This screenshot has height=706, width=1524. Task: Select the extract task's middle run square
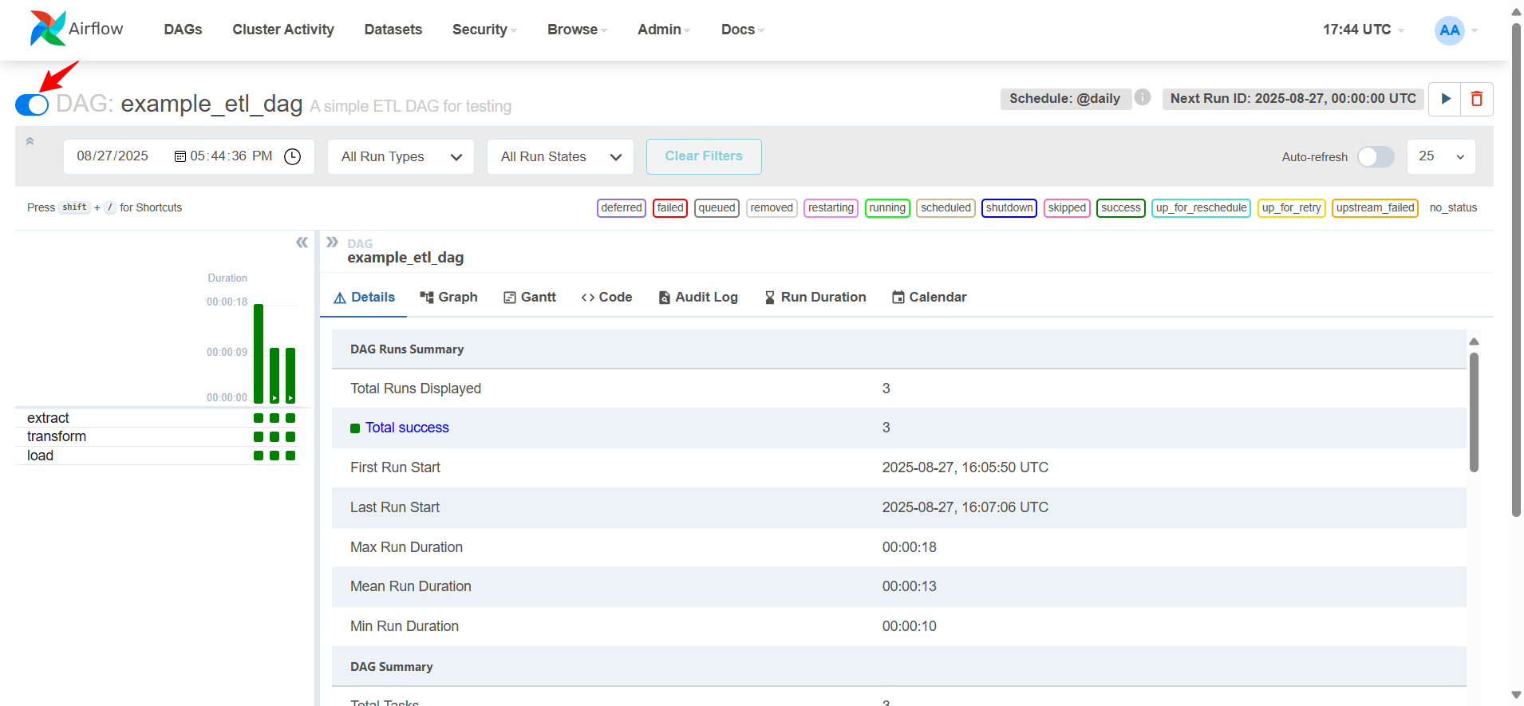(274, 418)
